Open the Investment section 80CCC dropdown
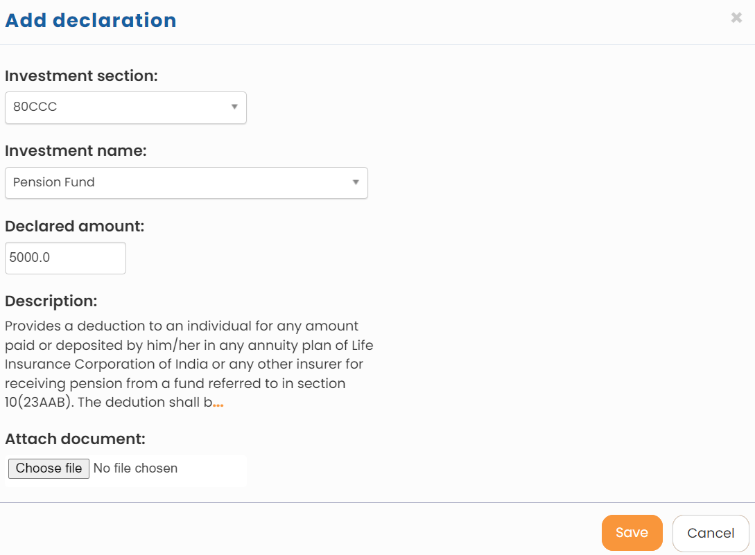The width and height of the screenshot is (755, 555). 125,107
